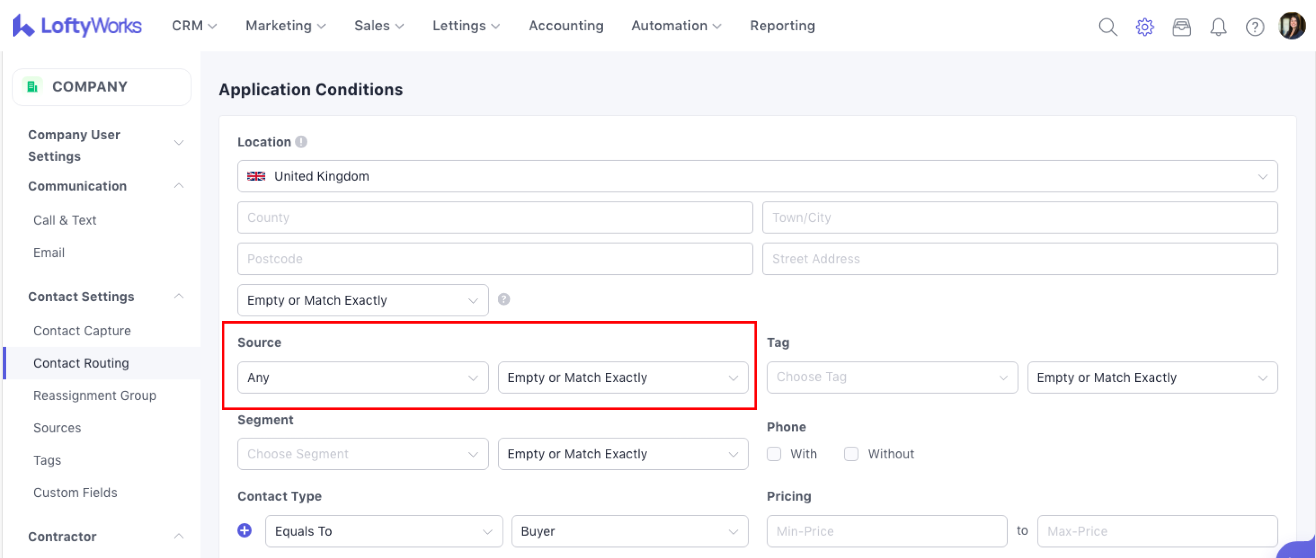The height and width of the screenshot is (558, 1316).
Task: Click the help question mark icon
Action: click(x=1255, y=26)
